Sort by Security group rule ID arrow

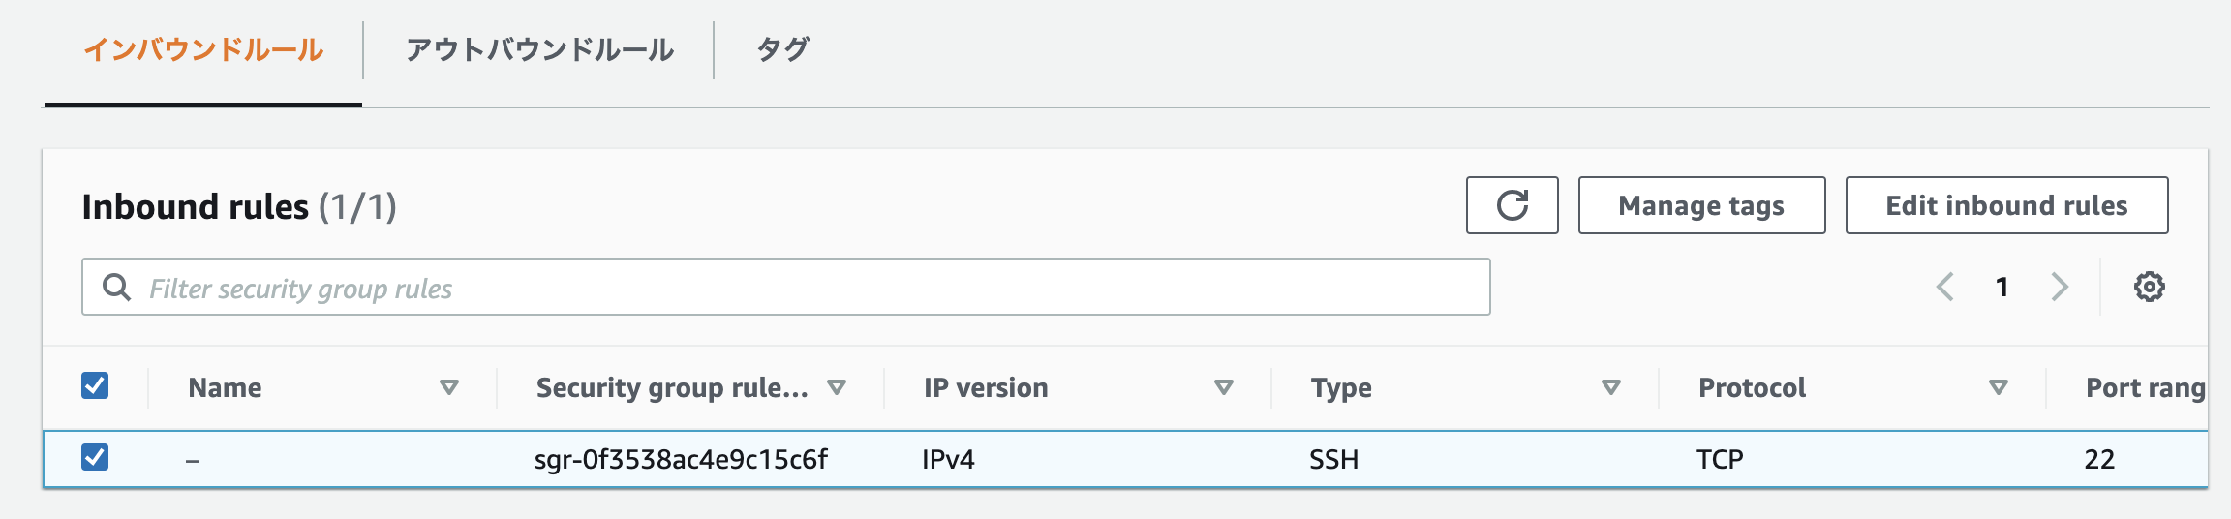[837, 387]
